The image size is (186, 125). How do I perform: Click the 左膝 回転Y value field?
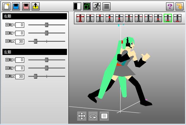(x=20, y=68)
